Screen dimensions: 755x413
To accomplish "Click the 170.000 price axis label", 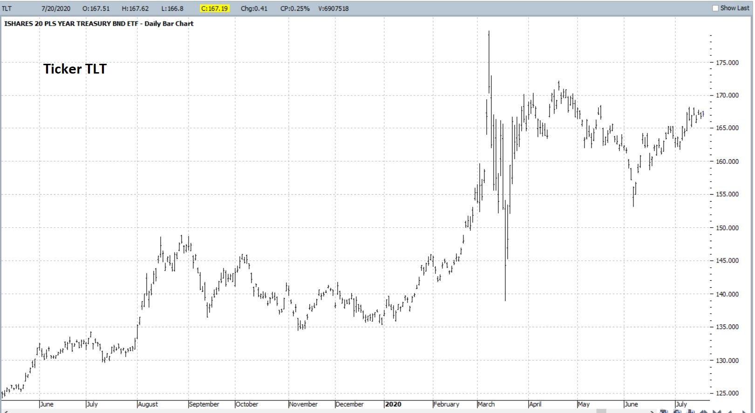I will tap(727, 95).
